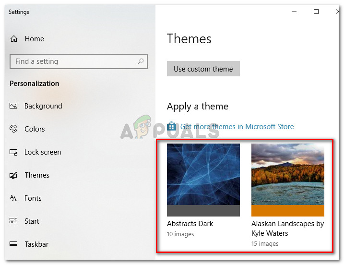The height and width of the screenshot is (265, 344).
Task: Maximize the Settings window
Action: 316,12
